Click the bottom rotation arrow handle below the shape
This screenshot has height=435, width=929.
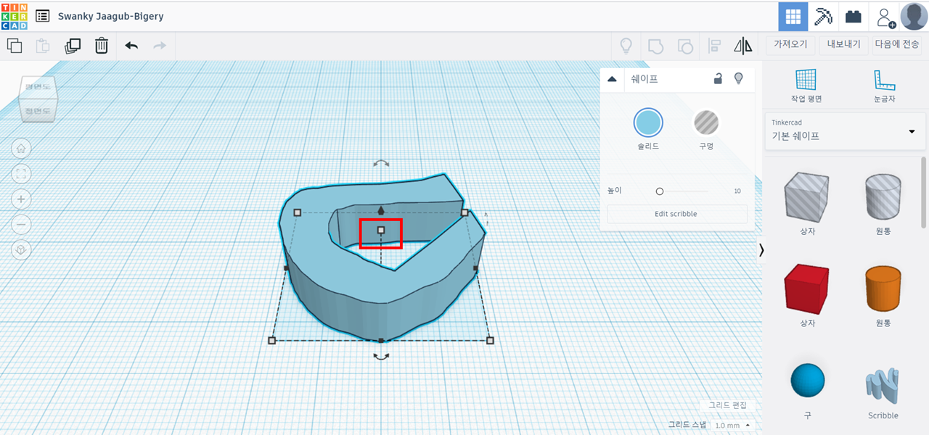click(x=381, y=356)
